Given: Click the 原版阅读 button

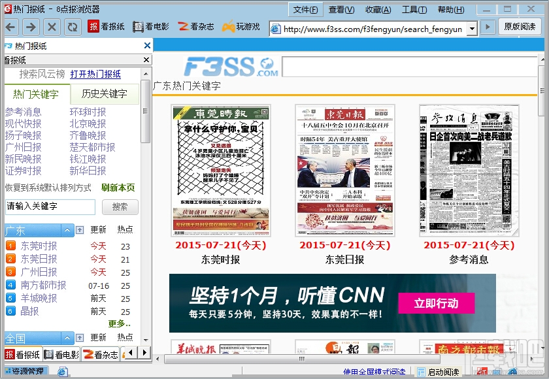Looking at the screenshot, I should pos(520,27).
